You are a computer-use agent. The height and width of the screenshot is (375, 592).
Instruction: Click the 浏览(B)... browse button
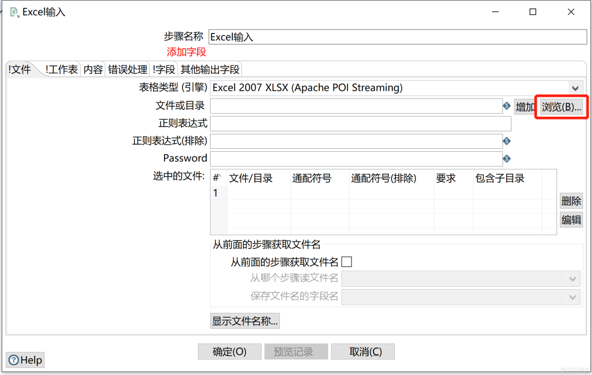[561, 107]
